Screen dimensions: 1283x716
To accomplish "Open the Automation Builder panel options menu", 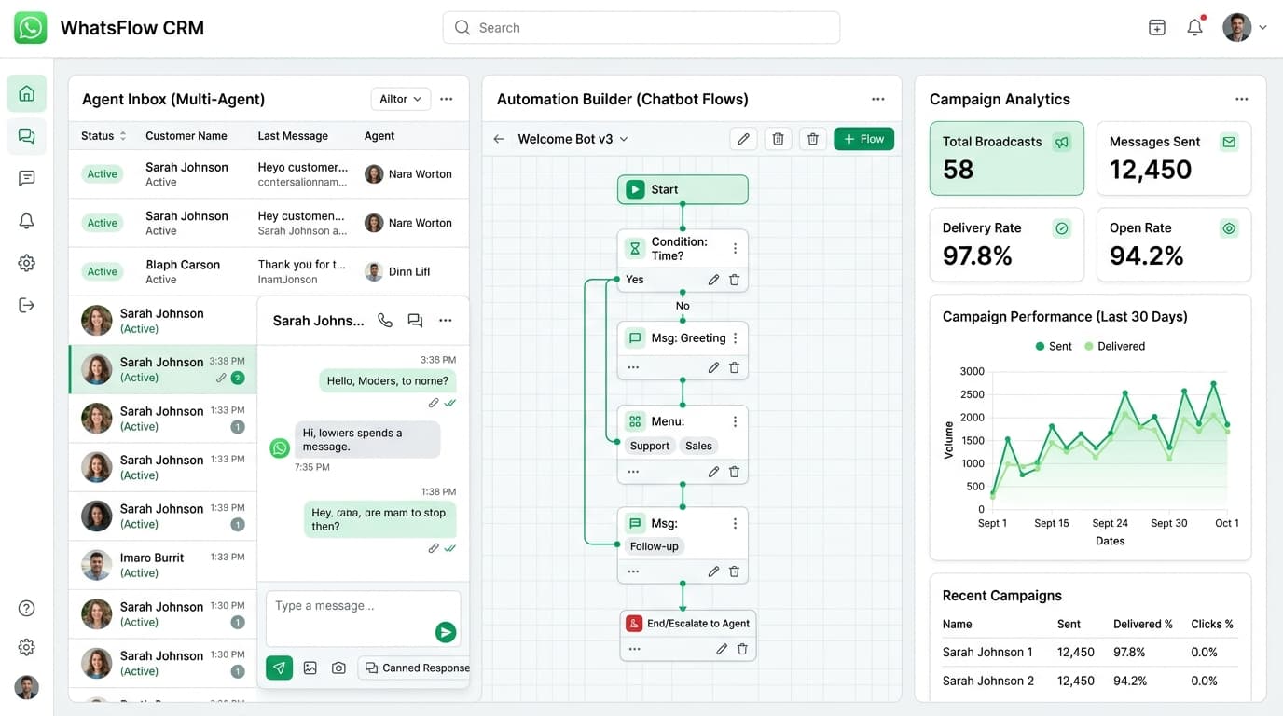I will (877, 99).
